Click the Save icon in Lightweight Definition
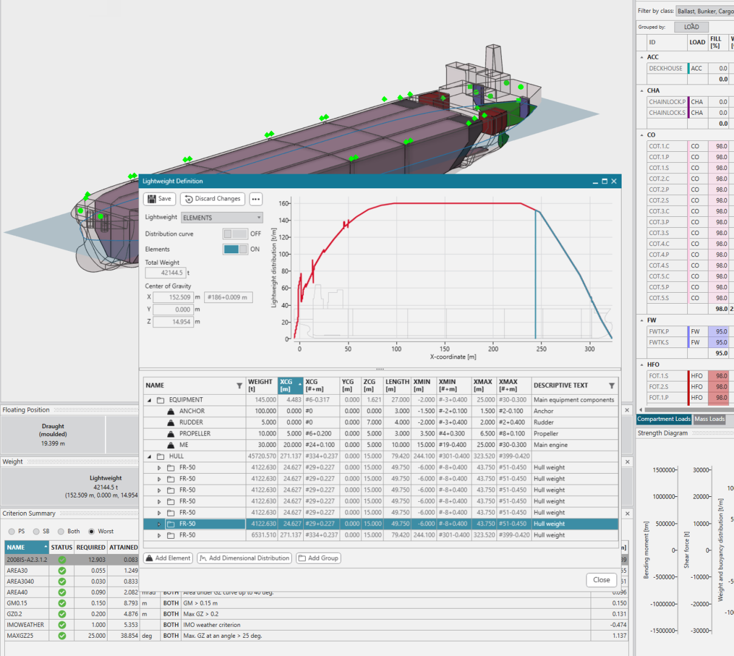The image size is (734, 656). pyautogui.click(x=152, y=199)
